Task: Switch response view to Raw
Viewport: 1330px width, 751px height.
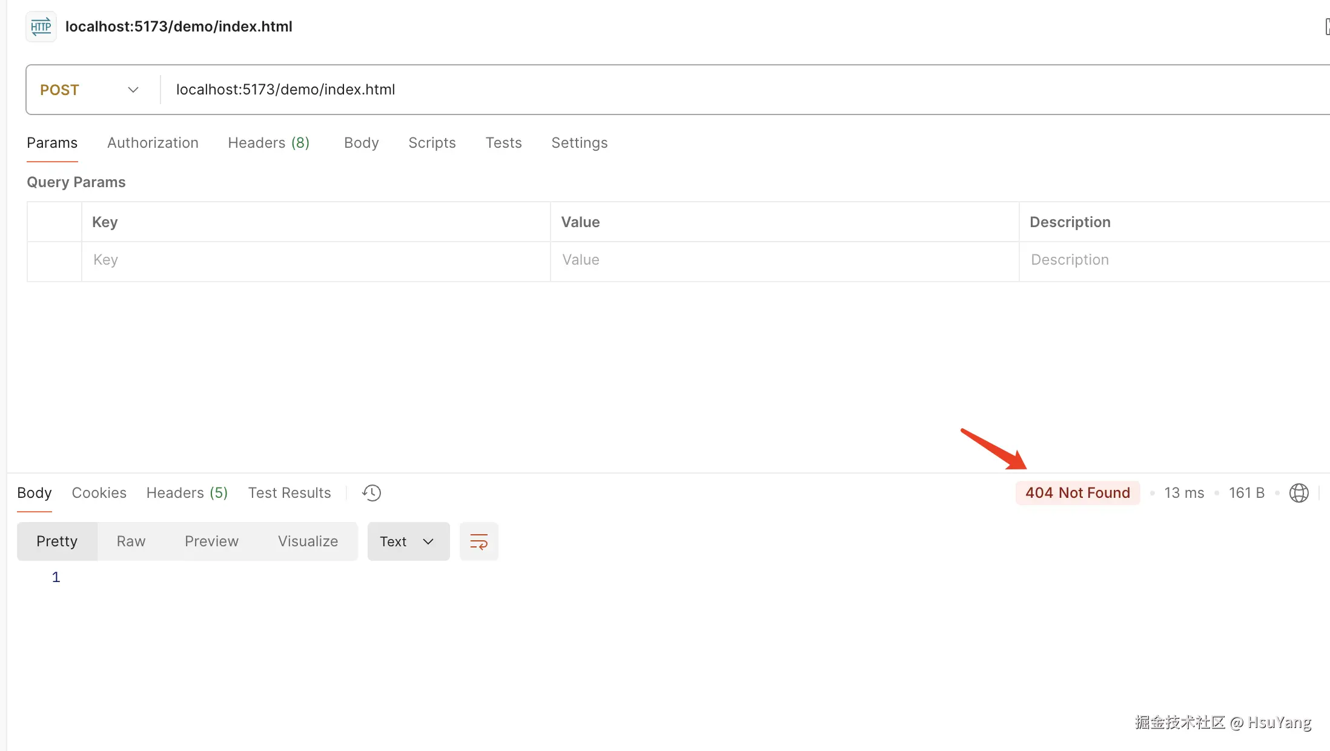Action: [x=131, y=541]
